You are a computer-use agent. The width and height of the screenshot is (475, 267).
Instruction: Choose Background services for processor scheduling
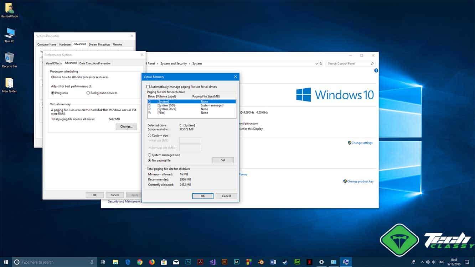88,93
